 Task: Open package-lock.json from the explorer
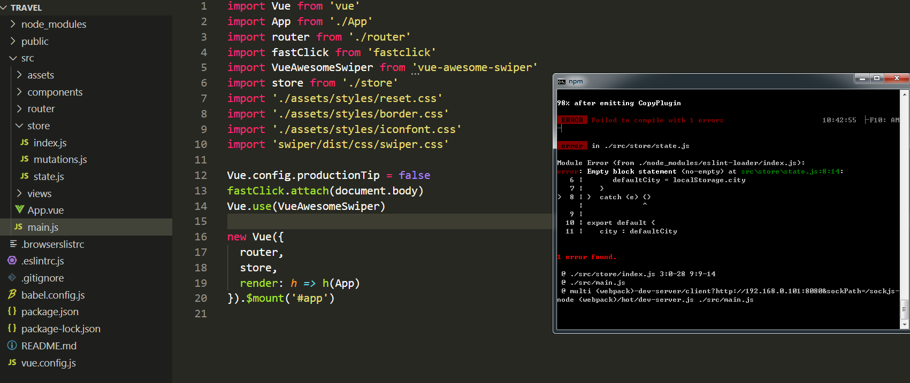[61, 329]
